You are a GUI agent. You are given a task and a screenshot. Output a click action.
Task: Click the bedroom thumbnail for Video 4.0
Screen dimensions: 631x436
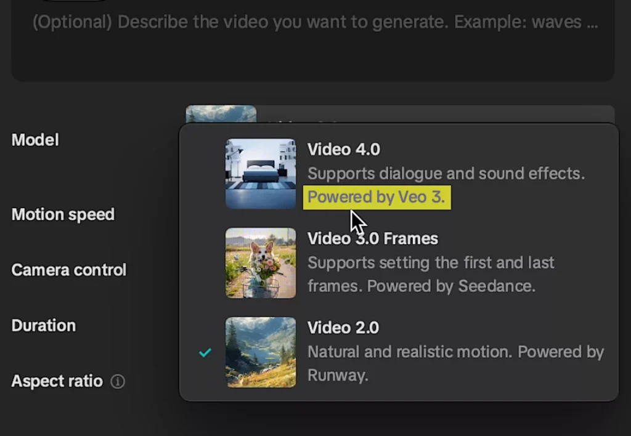pos(261,174)
